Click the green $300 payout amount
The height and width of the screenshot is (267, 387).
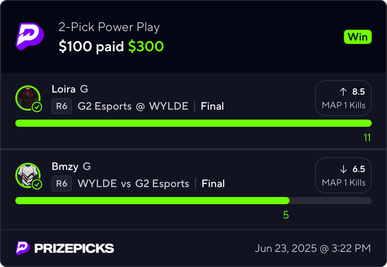pyautogui.click(x=146, y=46)
